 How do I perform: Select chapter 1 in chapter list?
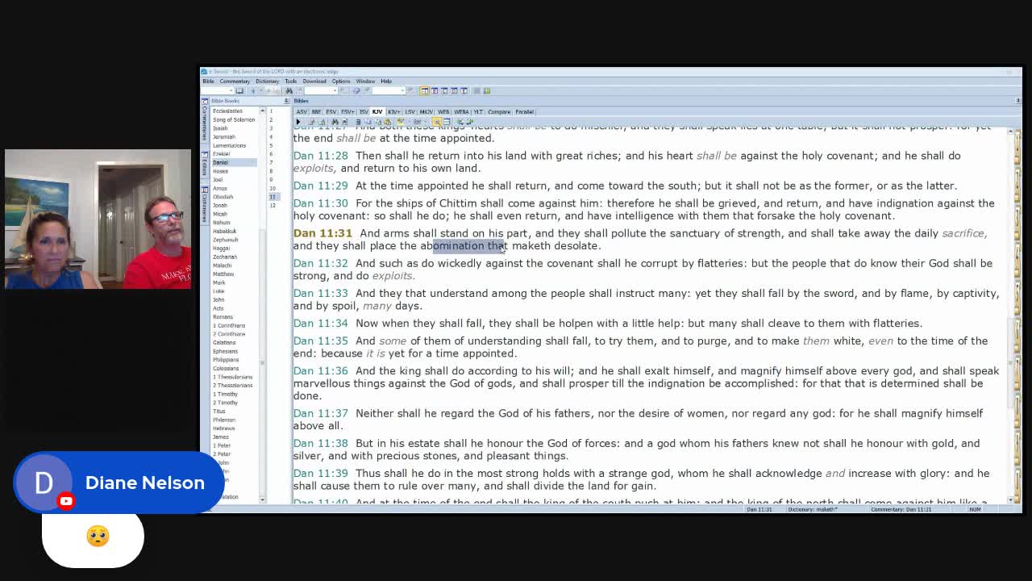coord(271,111)
